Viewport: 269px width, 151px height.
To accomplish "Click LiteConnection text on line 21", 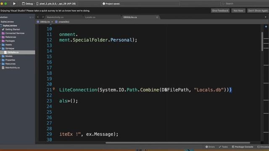I will [x=78, y=90].
